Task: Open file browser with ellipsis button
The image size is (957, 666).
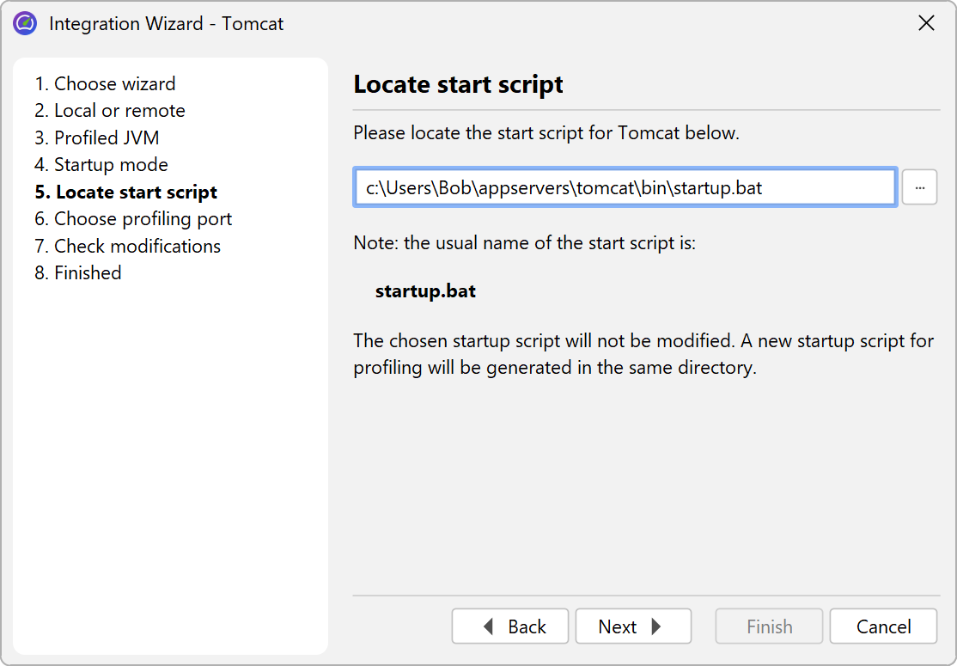Action: 919,187
